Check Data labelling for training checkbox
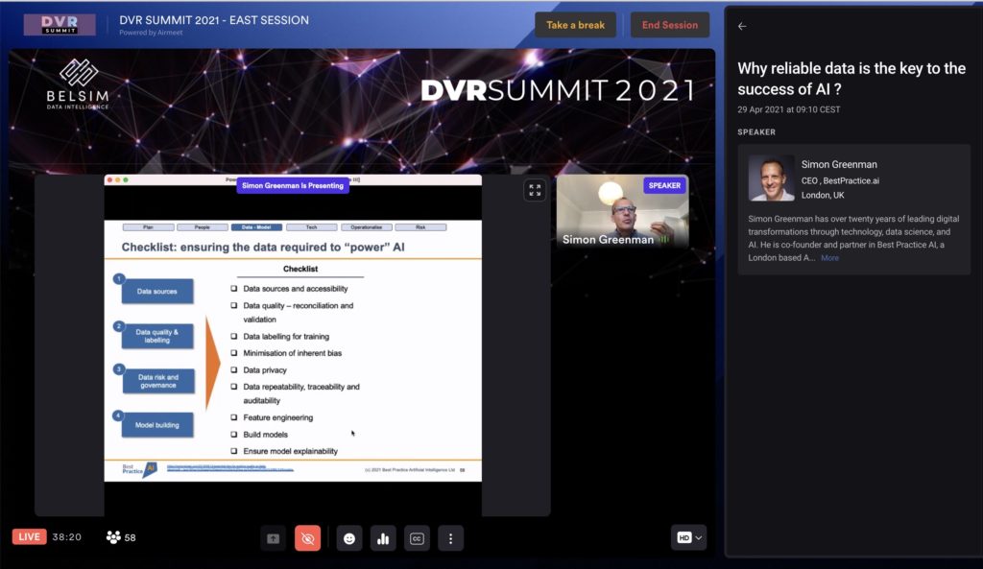The image size is (983, 569). click(x=234, y=337)
